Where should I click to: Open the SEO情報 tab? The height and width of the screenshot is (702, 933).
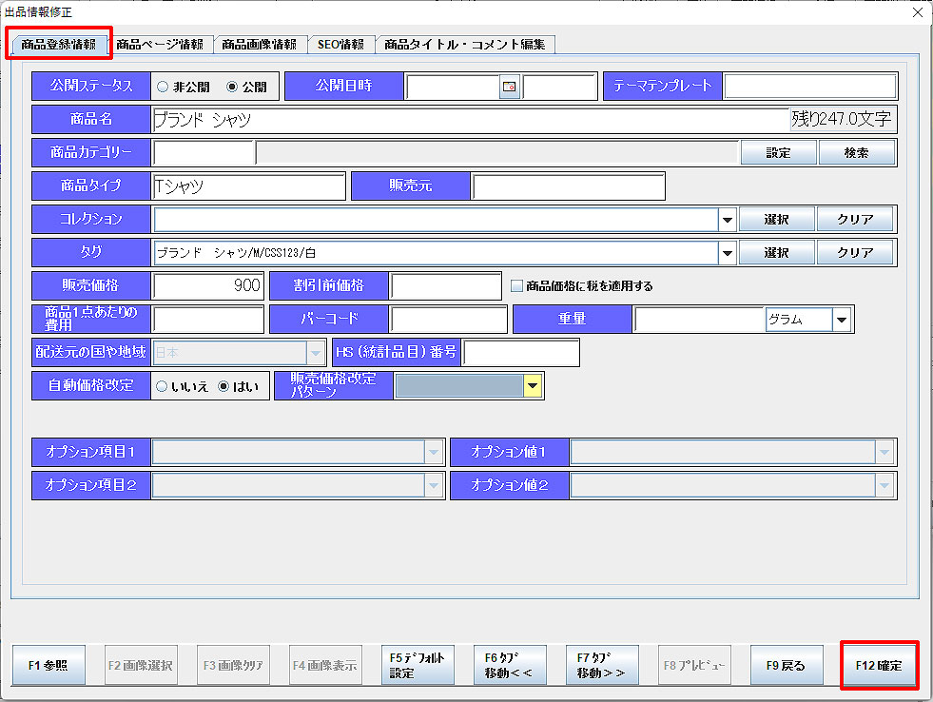click(340, 45)
